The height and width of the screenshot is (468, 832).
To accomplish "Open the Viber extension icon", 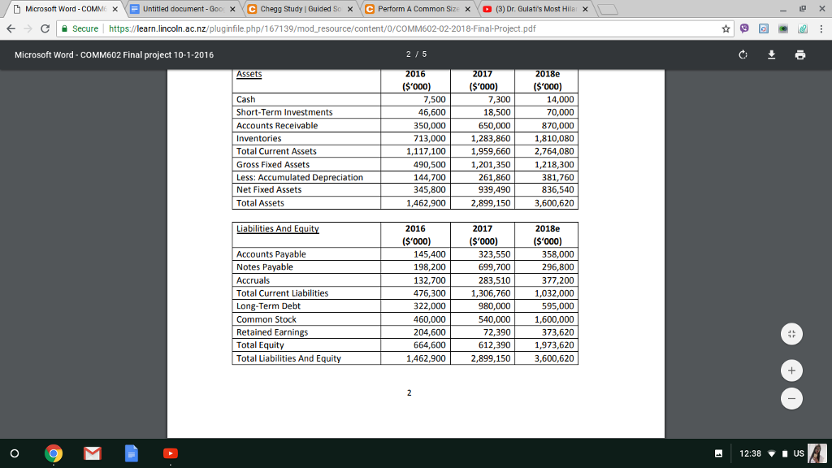I will 743,28.
